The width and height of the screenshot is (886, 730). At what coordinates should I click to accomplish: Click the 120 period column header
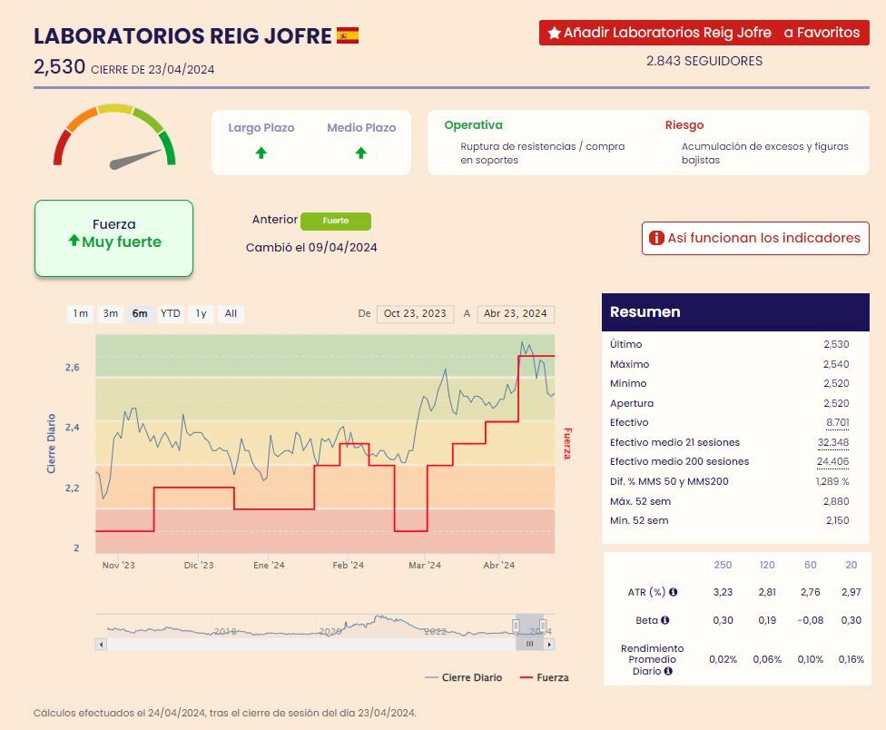(767, 565)
